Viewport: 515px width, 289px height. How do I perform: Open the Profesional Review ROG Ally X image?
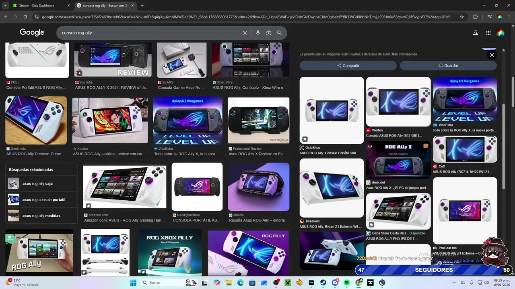(258, 120)
